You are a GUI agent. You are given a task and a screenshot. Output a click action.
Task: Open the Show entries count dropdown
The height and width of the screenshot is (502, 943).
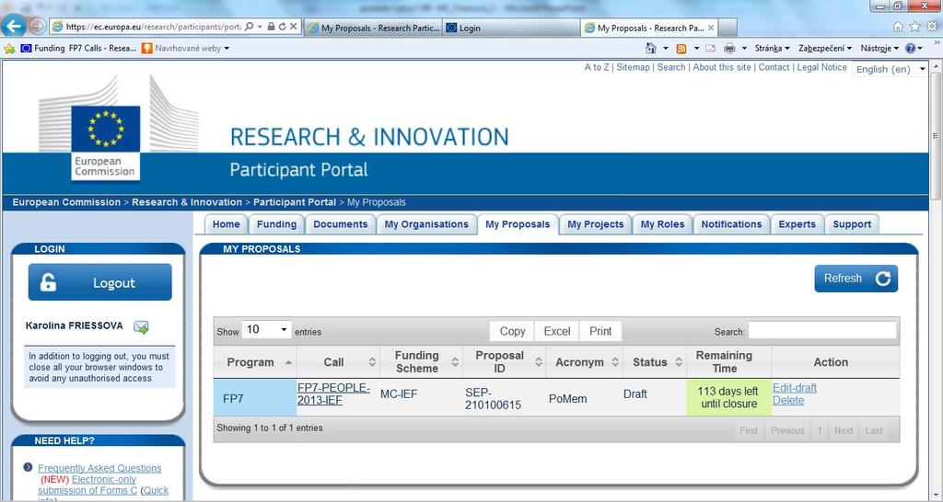[x=267, y=330]
